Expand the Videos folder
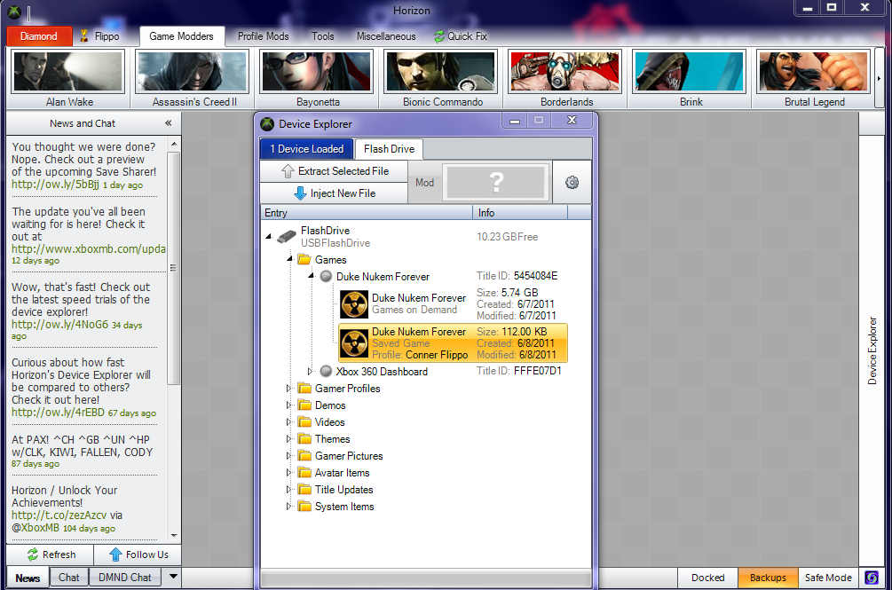892x590 pixels. tap(288, 421)
